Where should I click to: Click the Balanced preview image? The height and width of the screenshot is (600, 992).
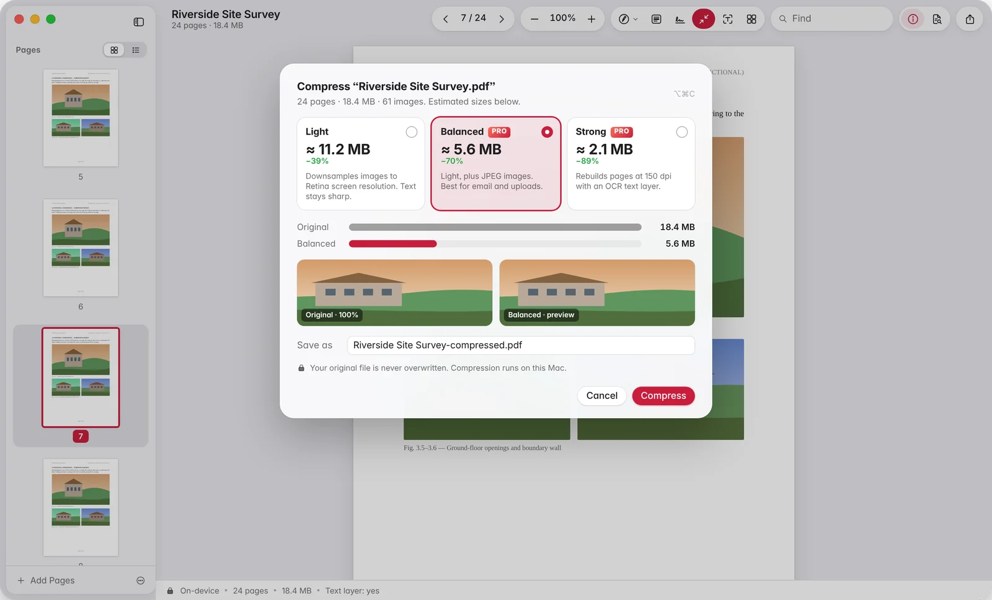point(597,292)
